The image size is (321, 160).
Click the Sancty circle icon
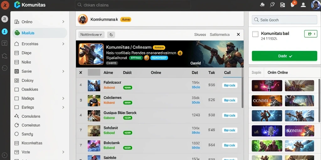17,134
